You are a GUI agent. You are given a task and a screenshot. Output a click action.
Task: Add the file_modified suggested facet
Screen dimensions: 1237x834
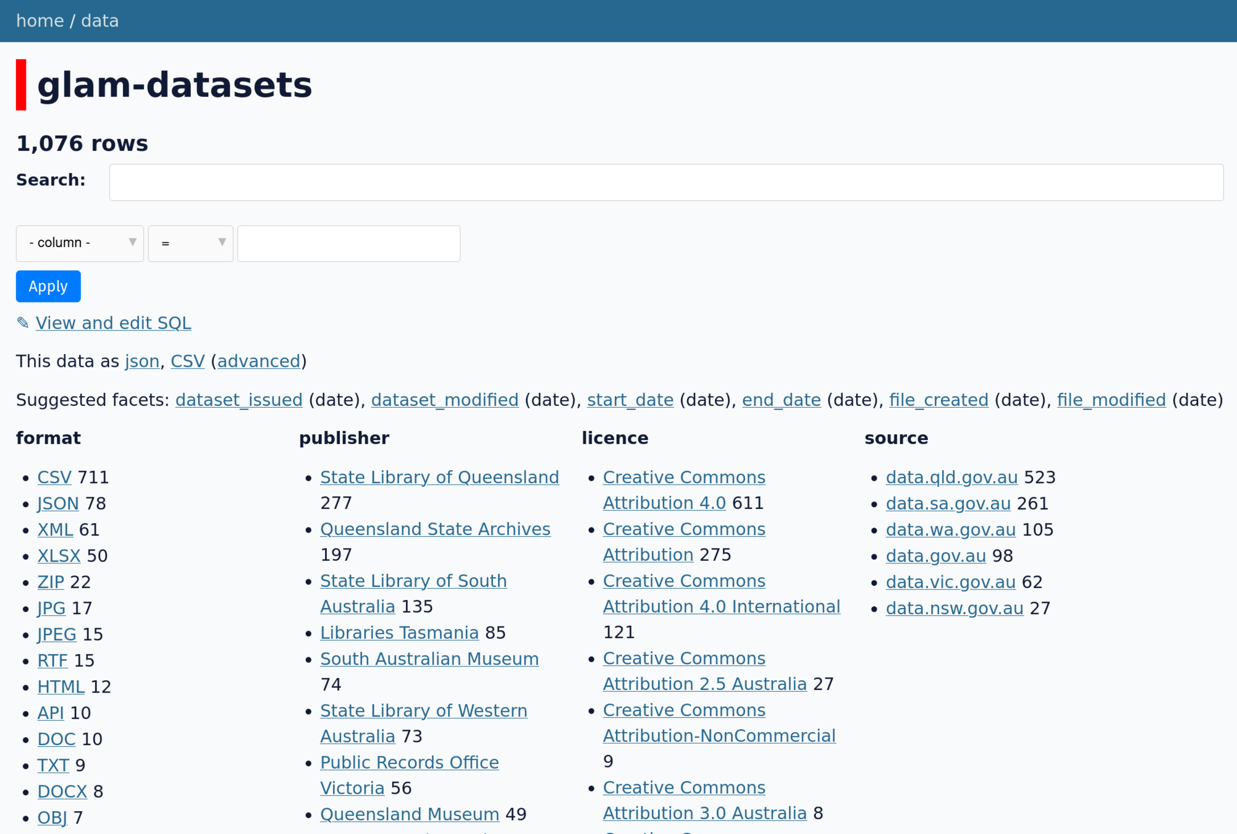(x=1111, y=400)
